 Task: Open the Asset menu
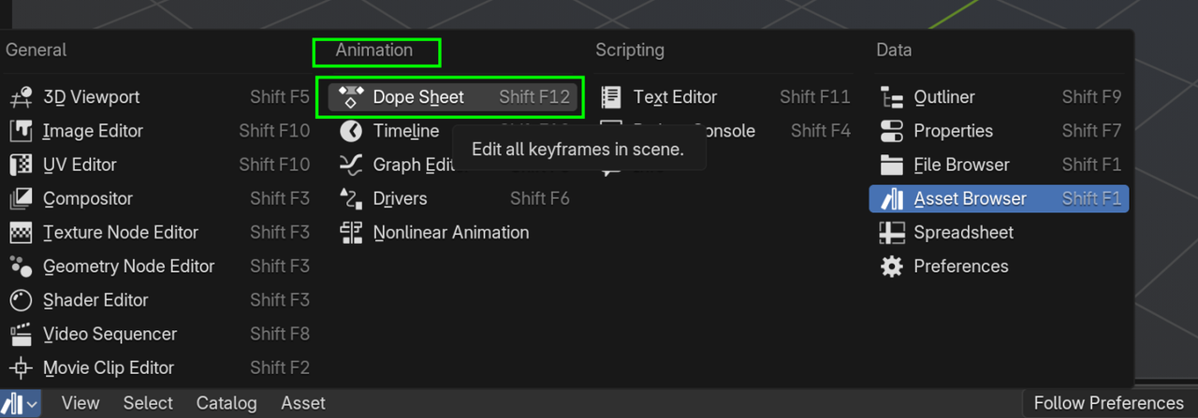coord(303,404)
